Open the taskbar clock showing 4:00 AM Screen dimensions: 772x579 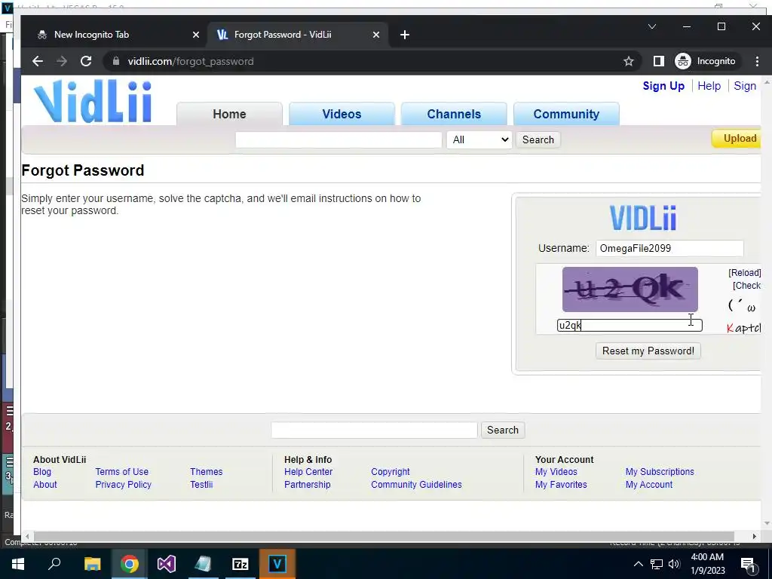click(707, 564)
